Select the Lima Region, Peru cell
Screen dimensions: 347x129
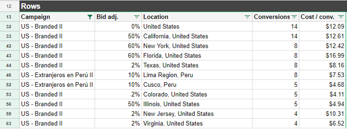point(197,75)
